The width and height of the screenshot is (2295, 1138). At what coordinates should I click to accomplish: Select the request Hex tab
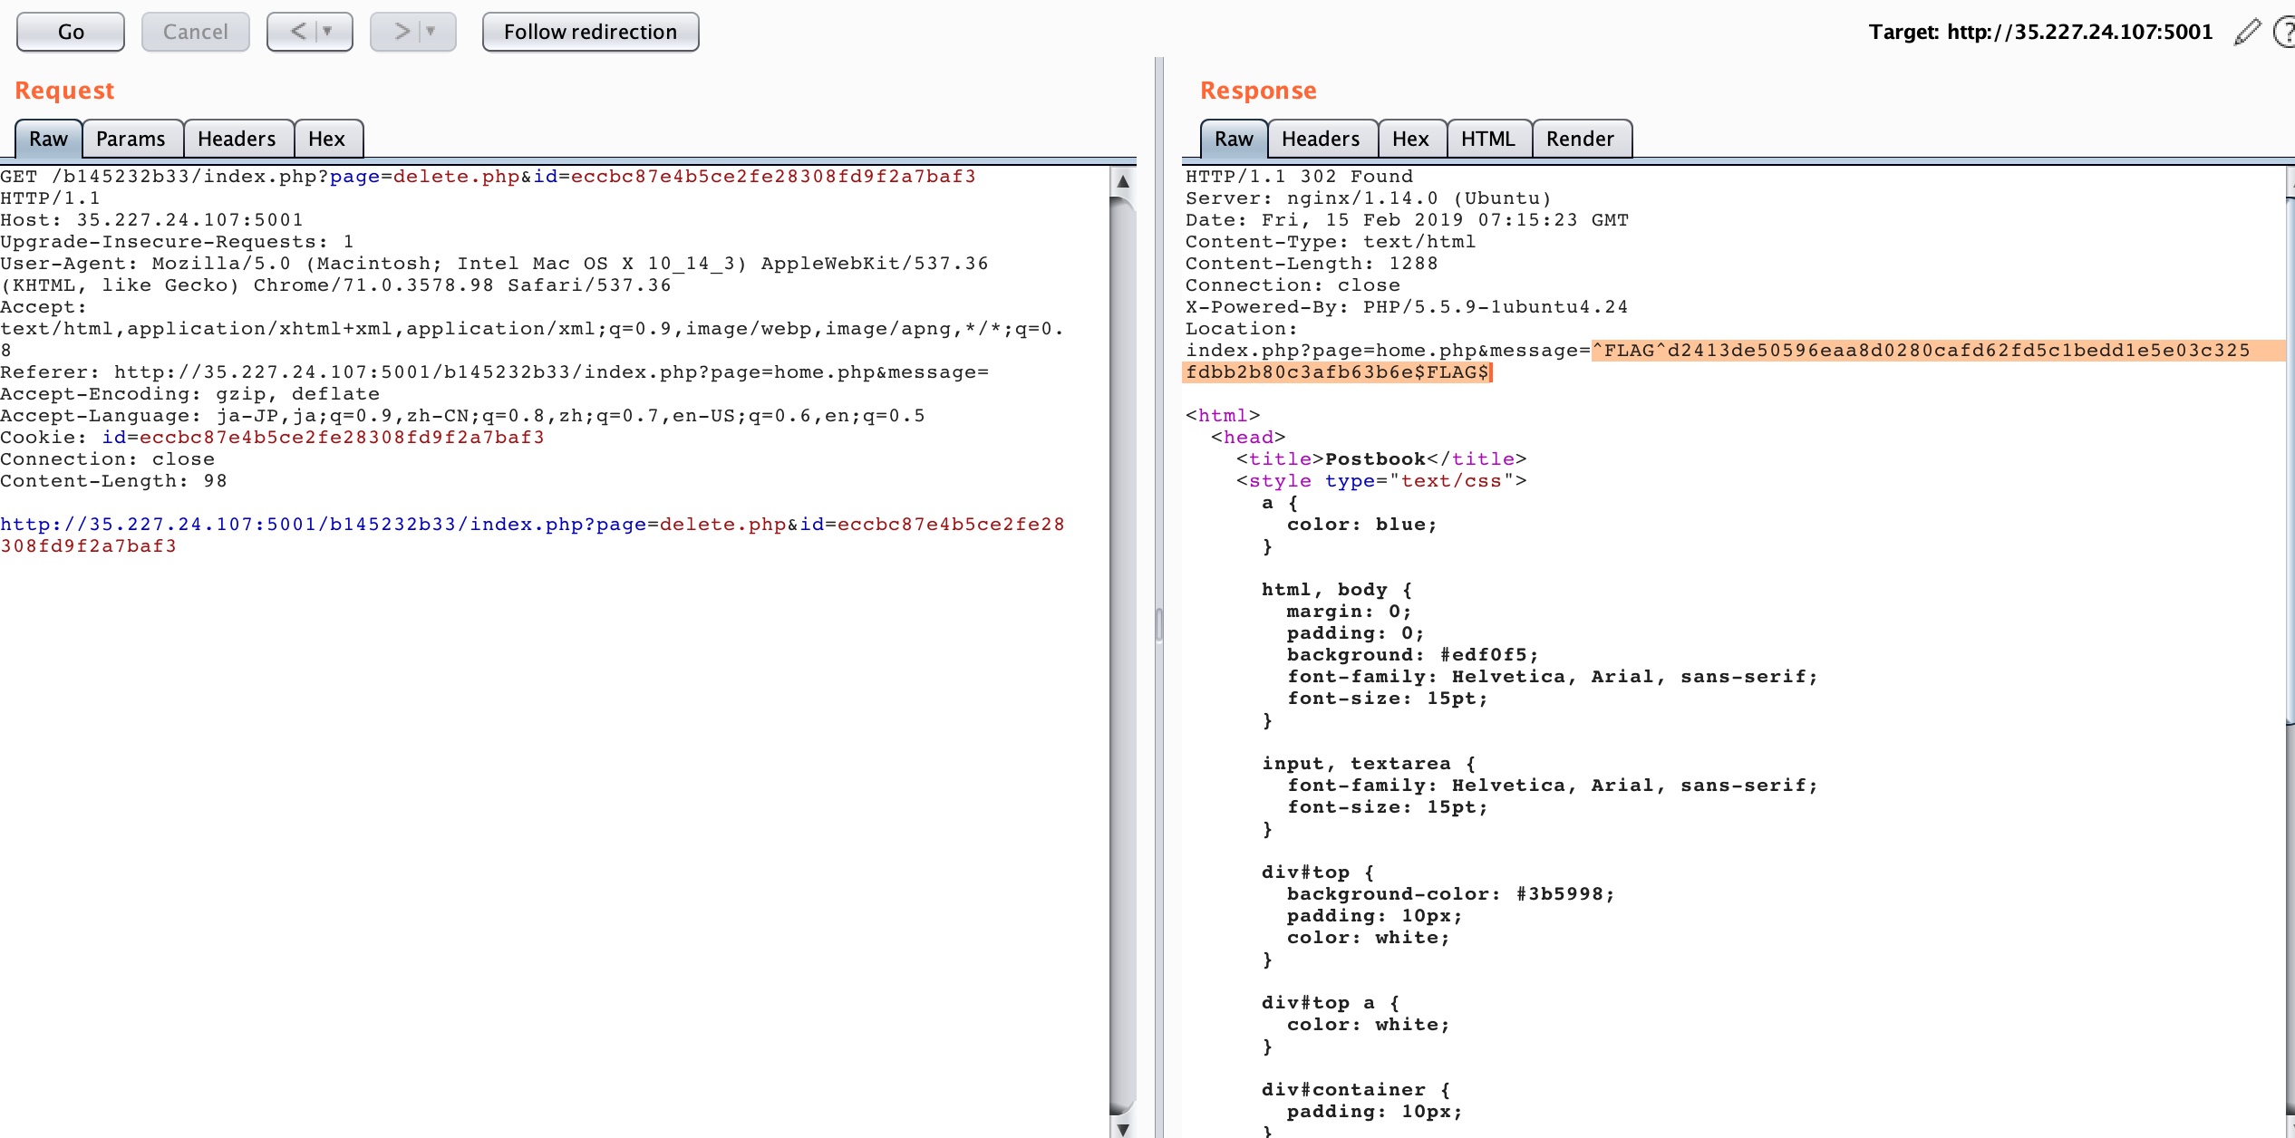tap(326, 139)
